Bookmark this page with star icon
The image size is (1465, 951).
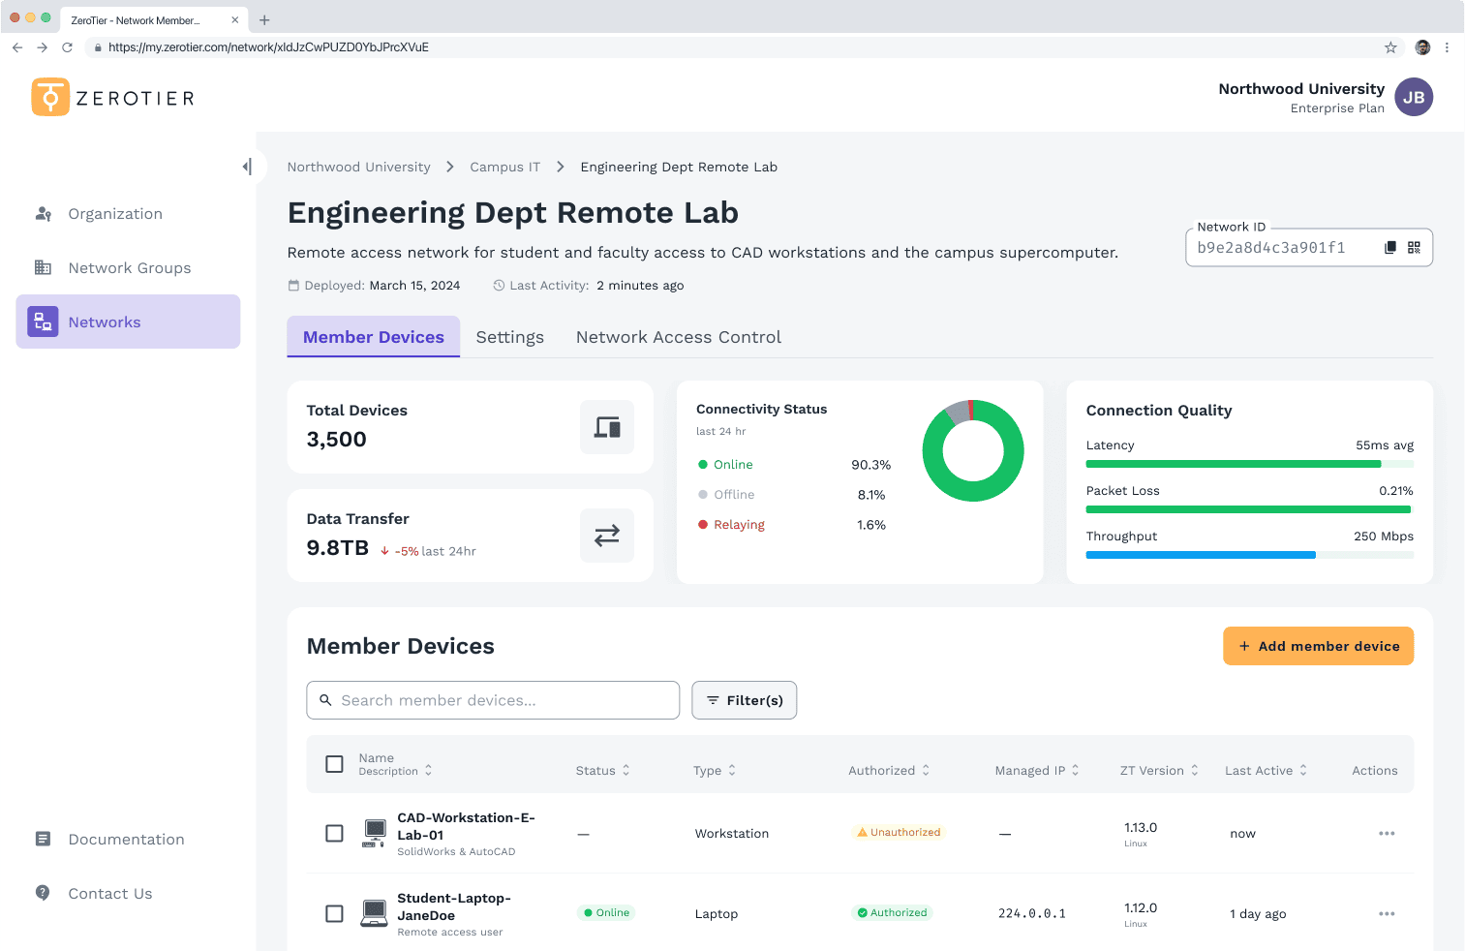pos(1390,47)
